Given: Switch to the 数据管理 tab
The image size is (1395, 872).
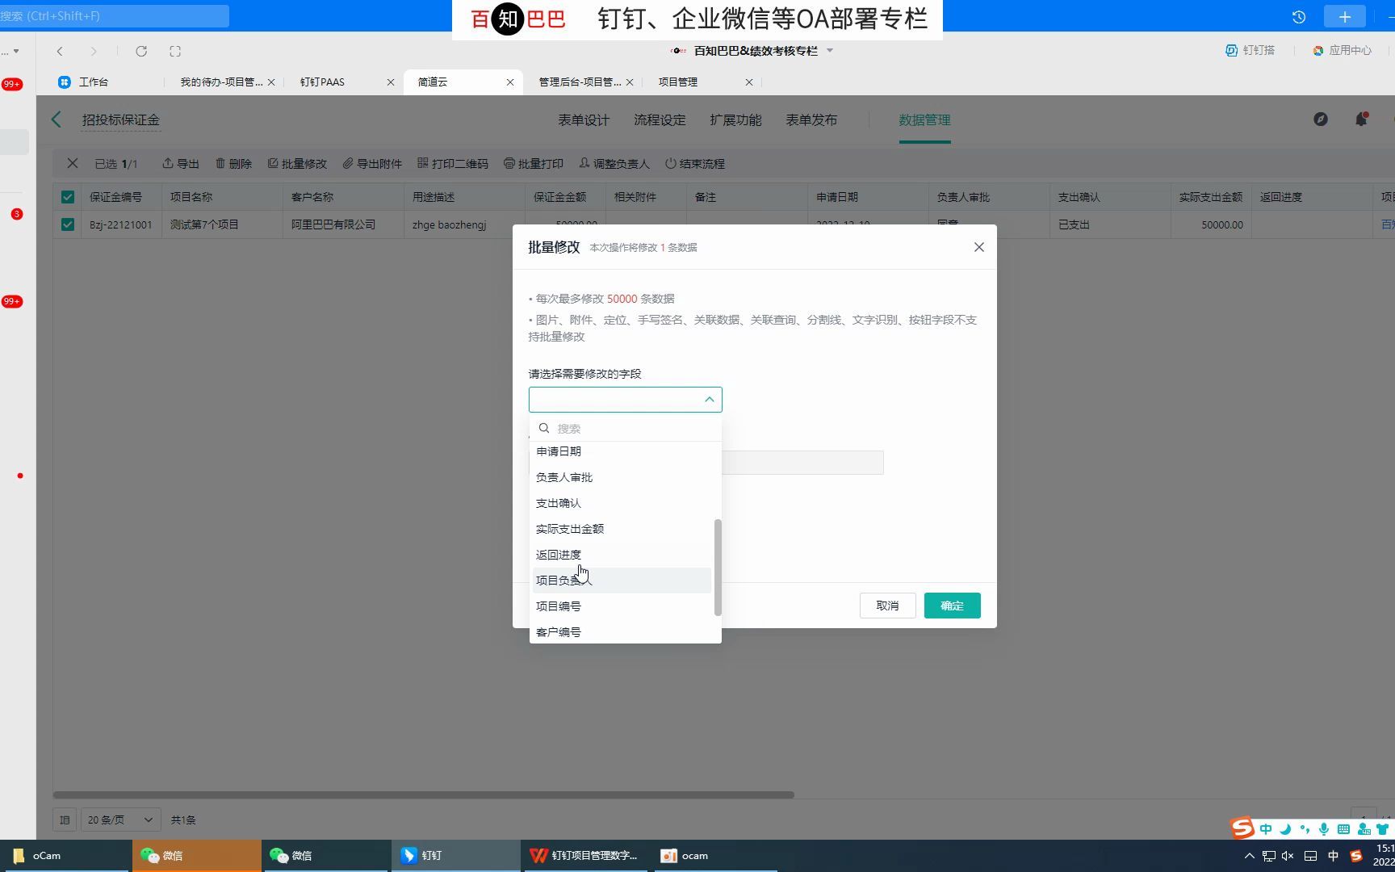Looking at the screenshot, I should pos(924,119).
